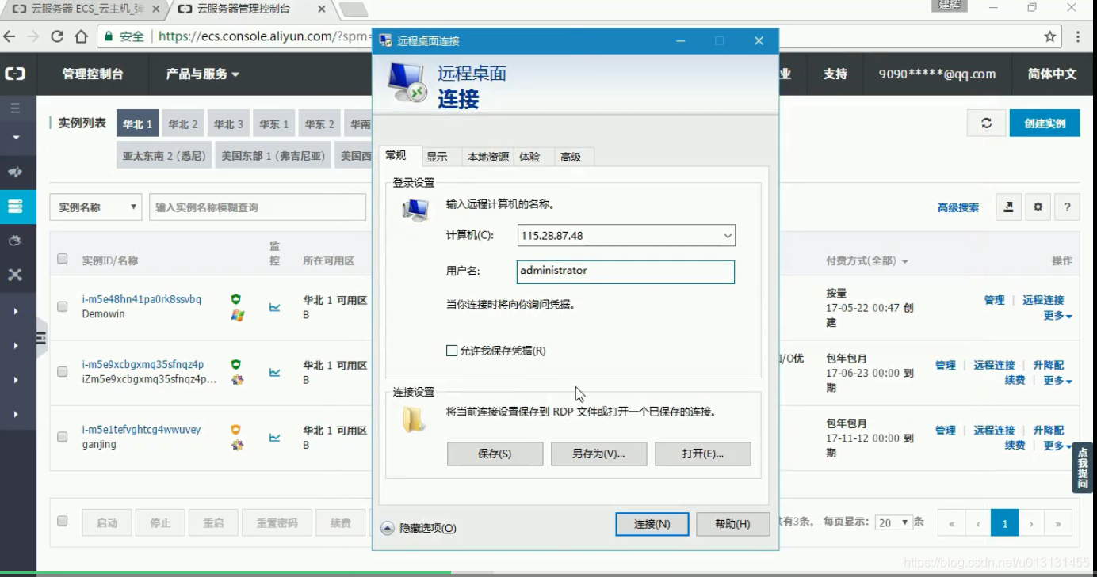Switch to the 本地资源 tab
Image resolution: width=1097 pixels, height=577 pixels.
coord(487,157)
